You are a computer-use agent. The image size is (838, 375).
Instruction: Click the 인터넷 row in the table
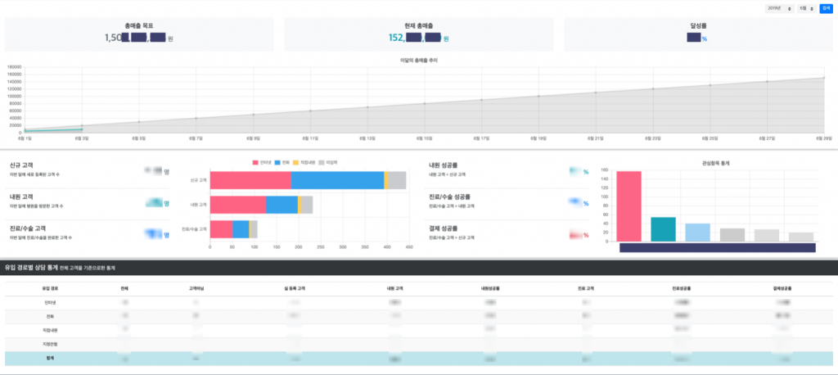click(51, 303)
